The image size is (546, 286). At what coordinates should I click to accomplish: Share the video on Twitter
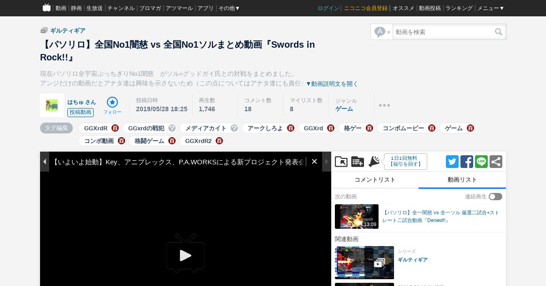452,162
